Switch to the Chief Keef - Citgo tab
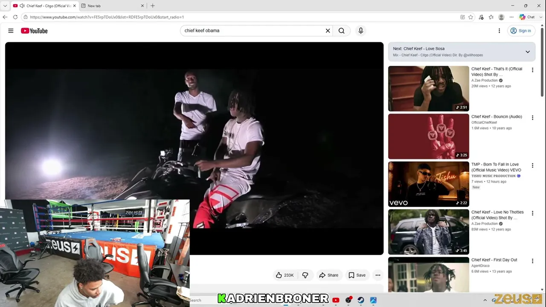The width and height of the screenshot is (546, 307). click(x=45, y=6)
